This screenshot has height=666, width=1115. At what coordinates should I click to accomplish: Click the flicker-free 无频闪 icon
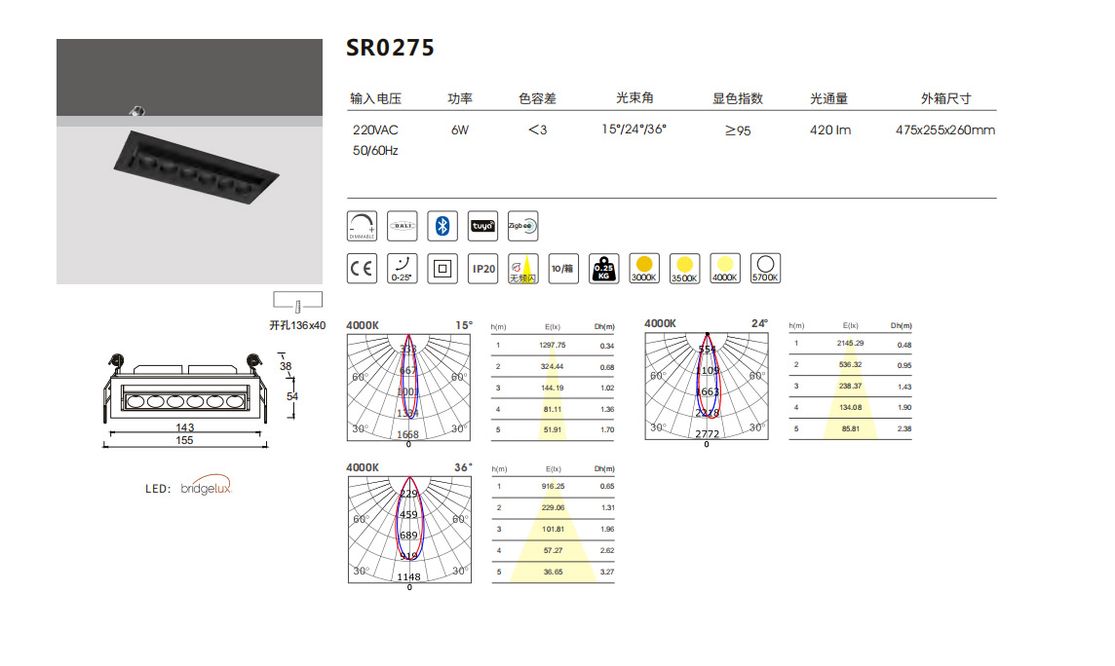522,269
